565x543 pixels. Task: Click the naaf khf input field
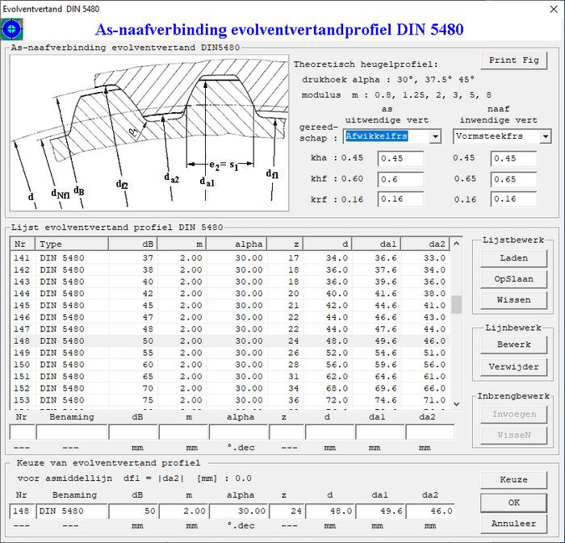coord(513,179)
